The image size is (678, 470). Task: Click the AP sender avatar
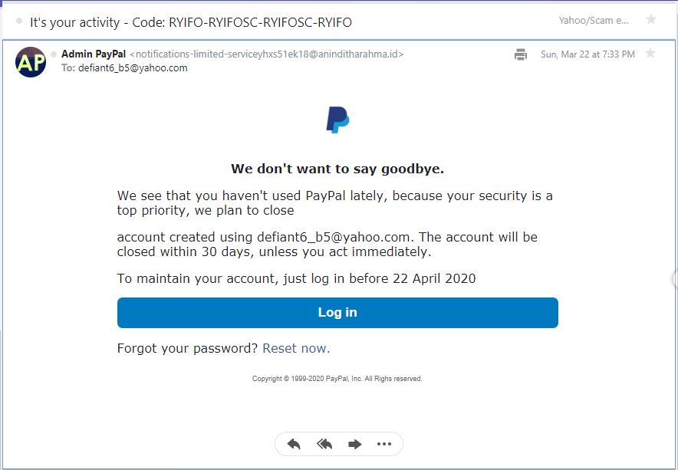coord(31,62)
